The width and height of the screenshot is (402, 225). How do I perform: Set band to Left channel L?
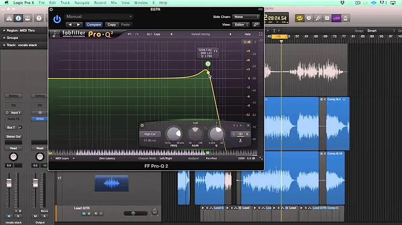[x=233, y=134]
